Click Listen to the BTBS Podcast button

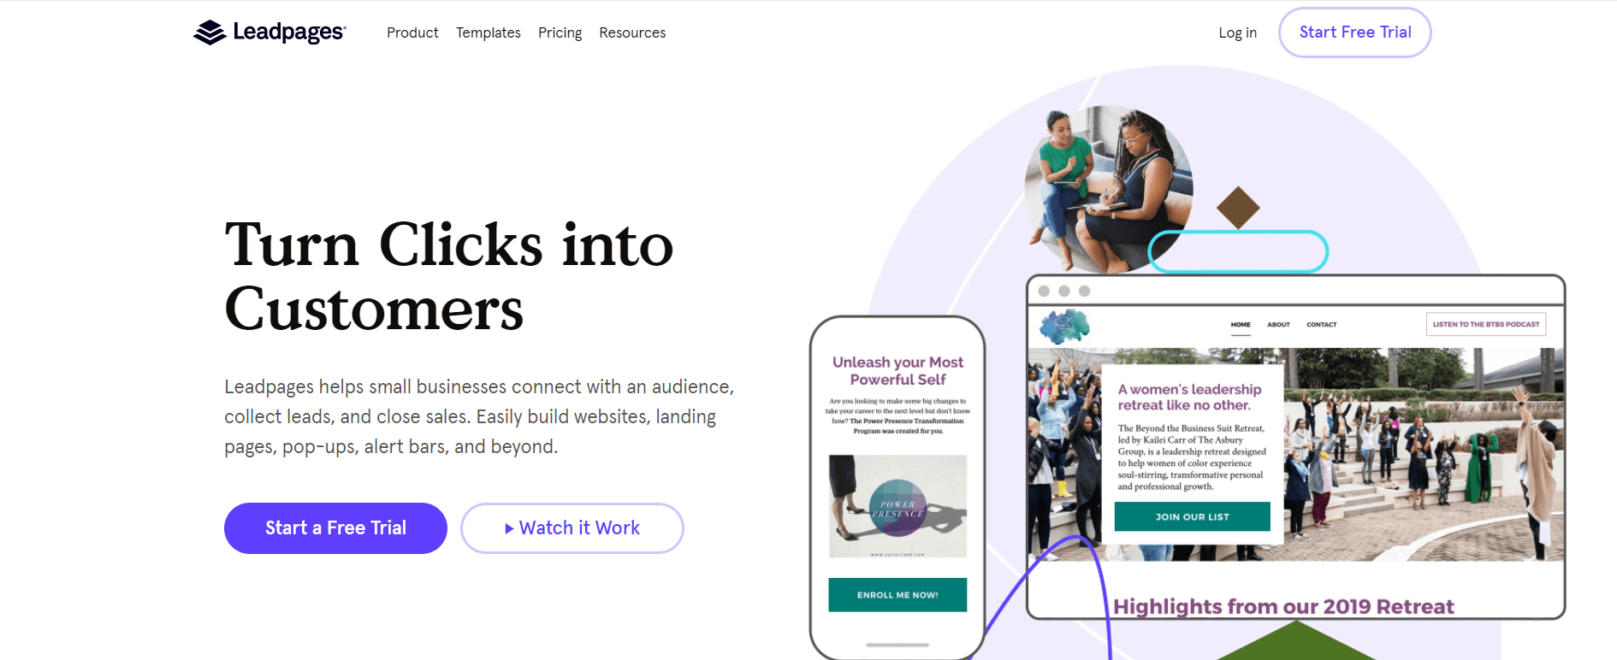[x=1486, y=324]
